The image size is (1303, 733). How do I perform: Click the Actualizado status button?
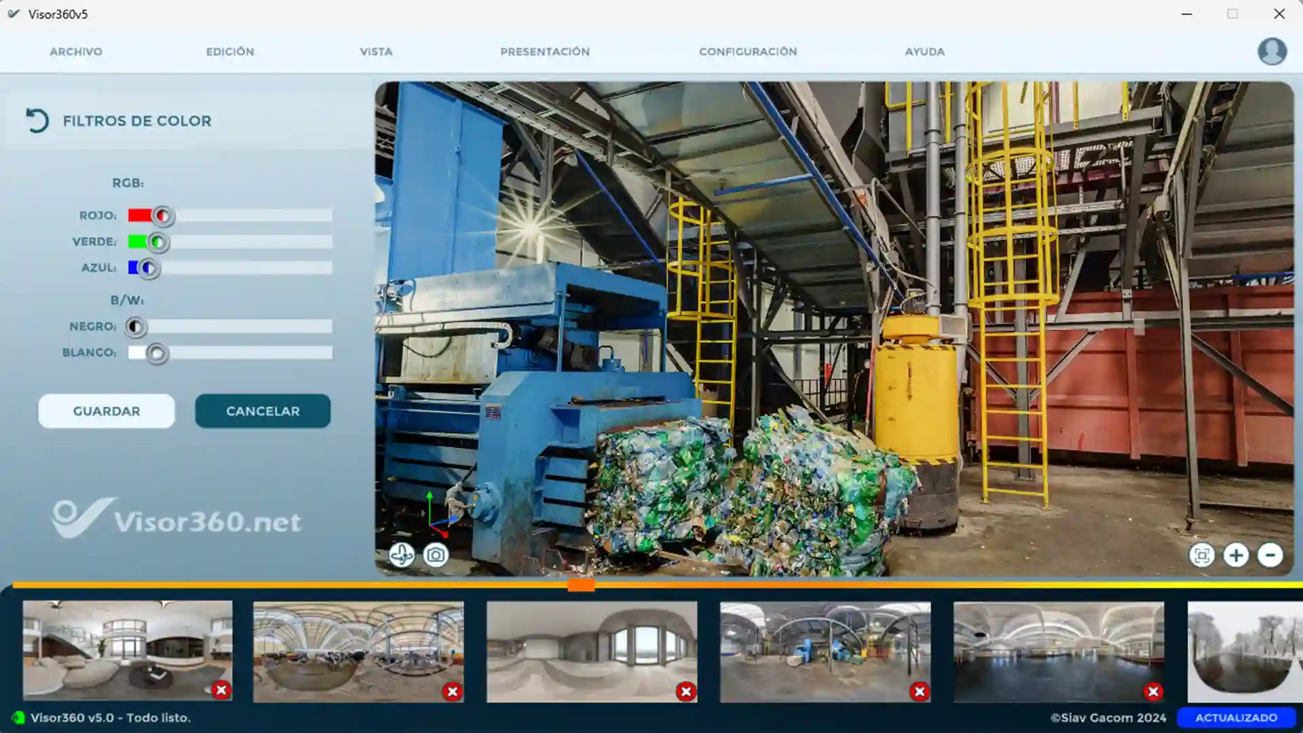point(1236,717)
